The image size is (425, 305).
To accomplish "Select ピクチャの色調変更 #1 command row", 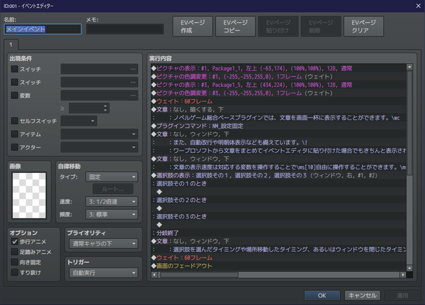I will coord(278,76).
